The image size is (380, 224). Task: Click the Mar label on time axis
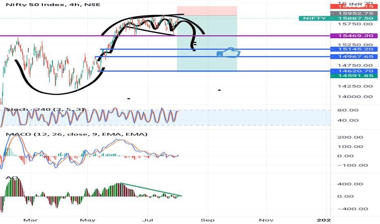(31, 220)
